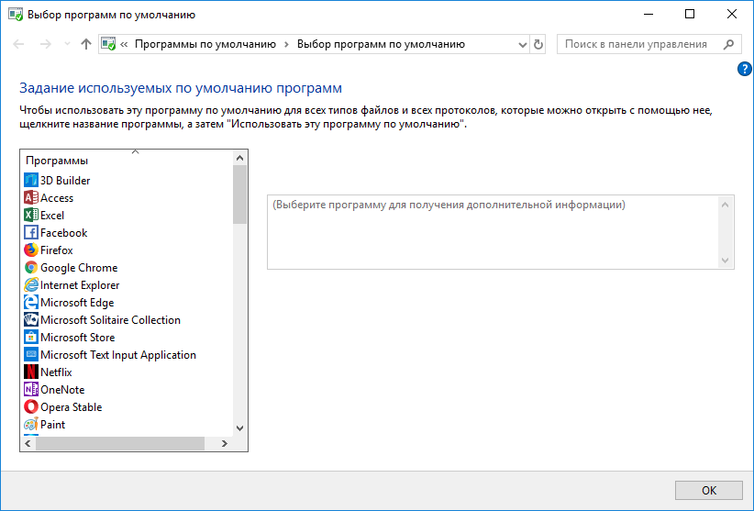Select 'Microsoft Text Input Application' text entry
The image size is (754, 511).
118,355
